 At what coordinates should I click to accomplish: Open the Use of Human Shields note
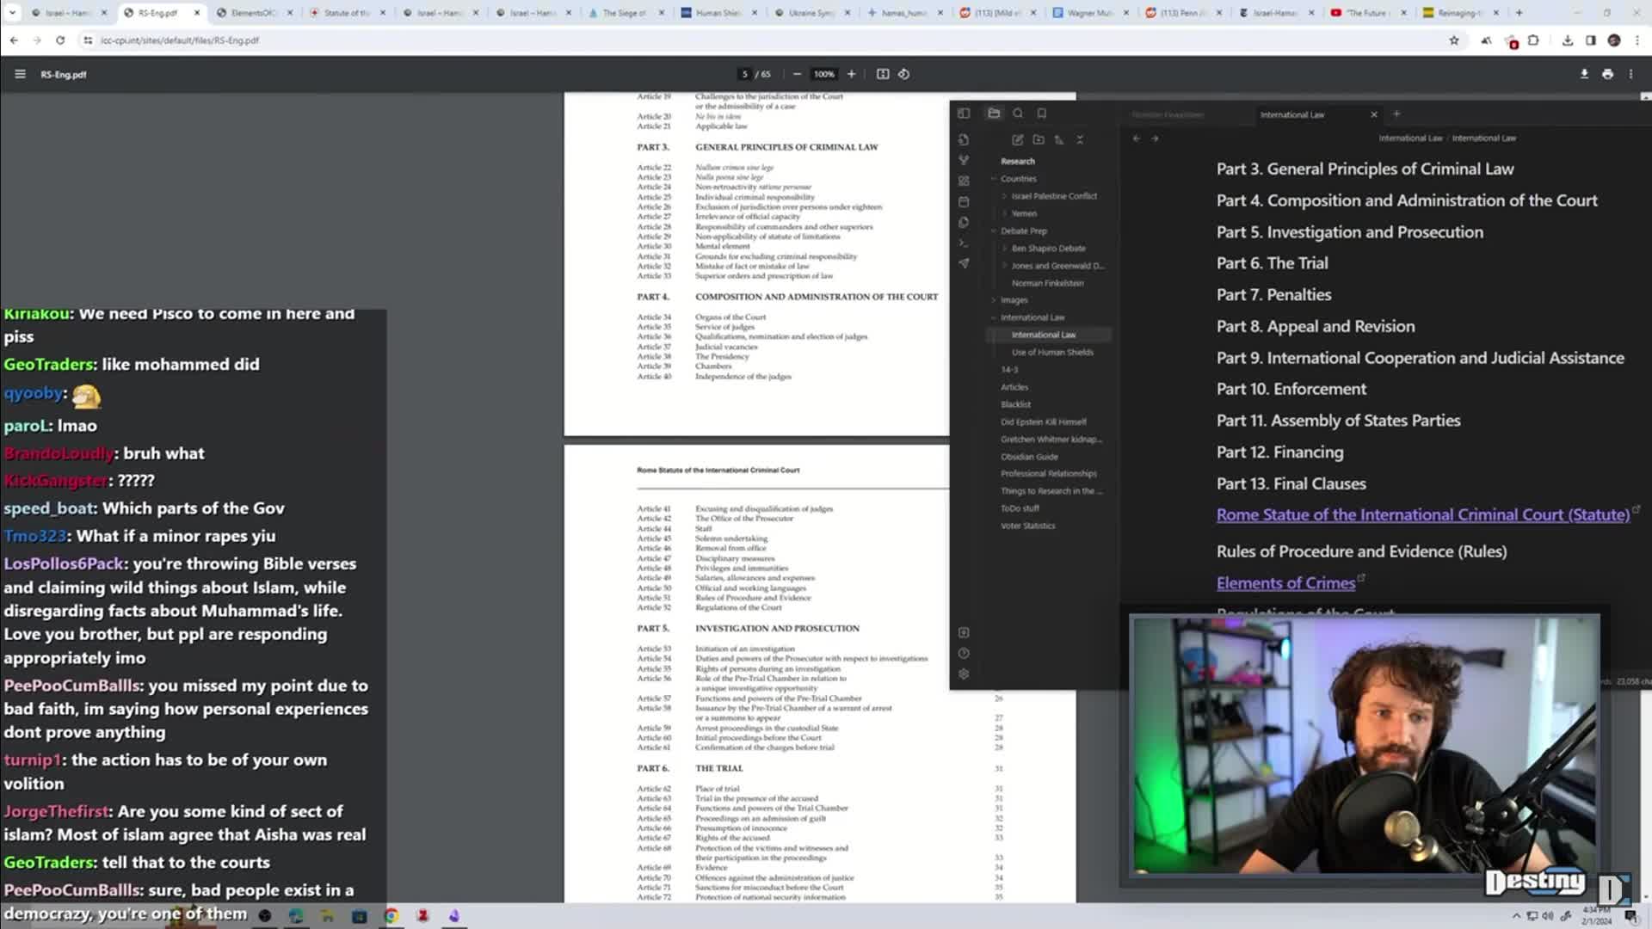[x=1051, y=352]
